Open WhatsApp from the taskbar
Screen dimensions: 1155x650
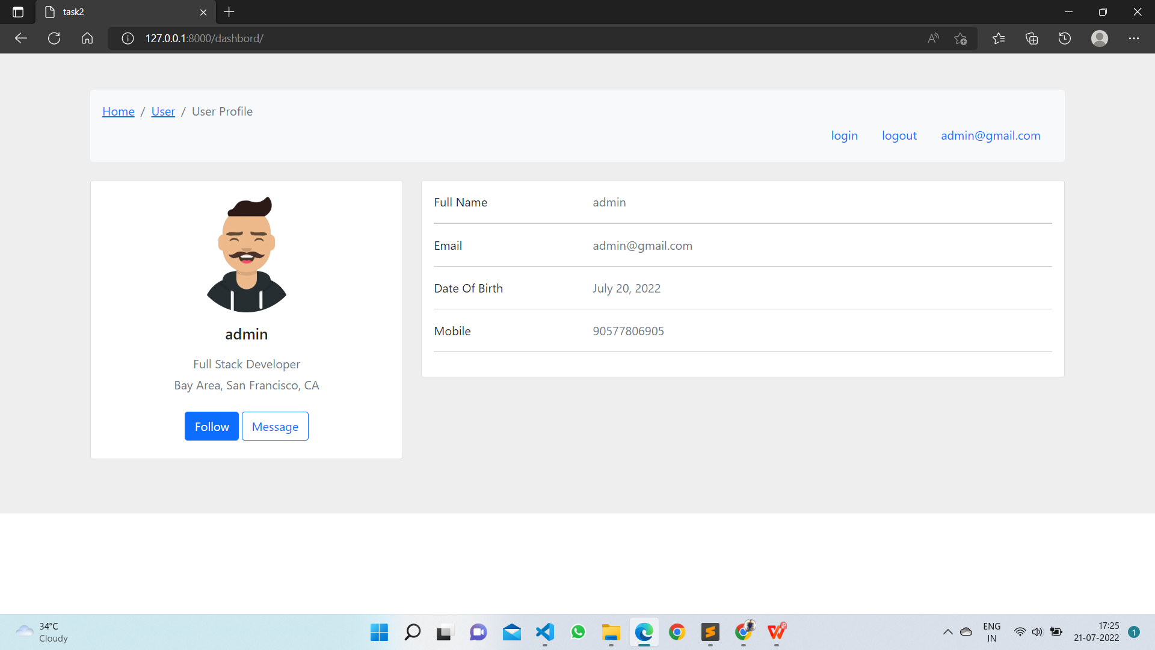coord(578,632)
